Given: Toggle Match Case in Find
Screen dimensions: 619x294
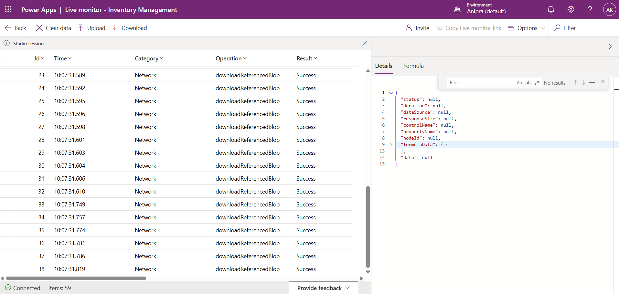Looking at the screenshot, I should (x=519, y=83).
